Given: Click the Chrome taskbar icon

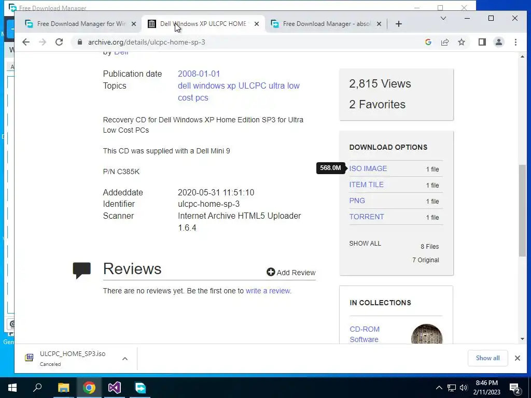Looking at the screenshot, I should coord(89,388).
